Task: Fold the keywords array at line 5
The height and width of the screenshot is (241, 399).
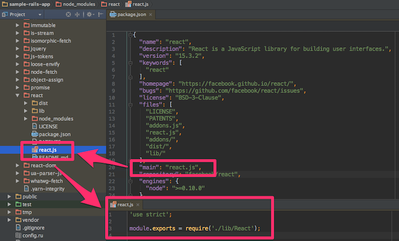Action: [131, 63]
